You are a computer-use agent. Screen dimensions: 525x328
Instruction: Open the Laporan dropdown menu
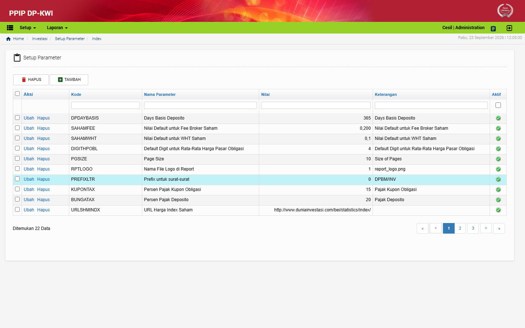point(57,28)
